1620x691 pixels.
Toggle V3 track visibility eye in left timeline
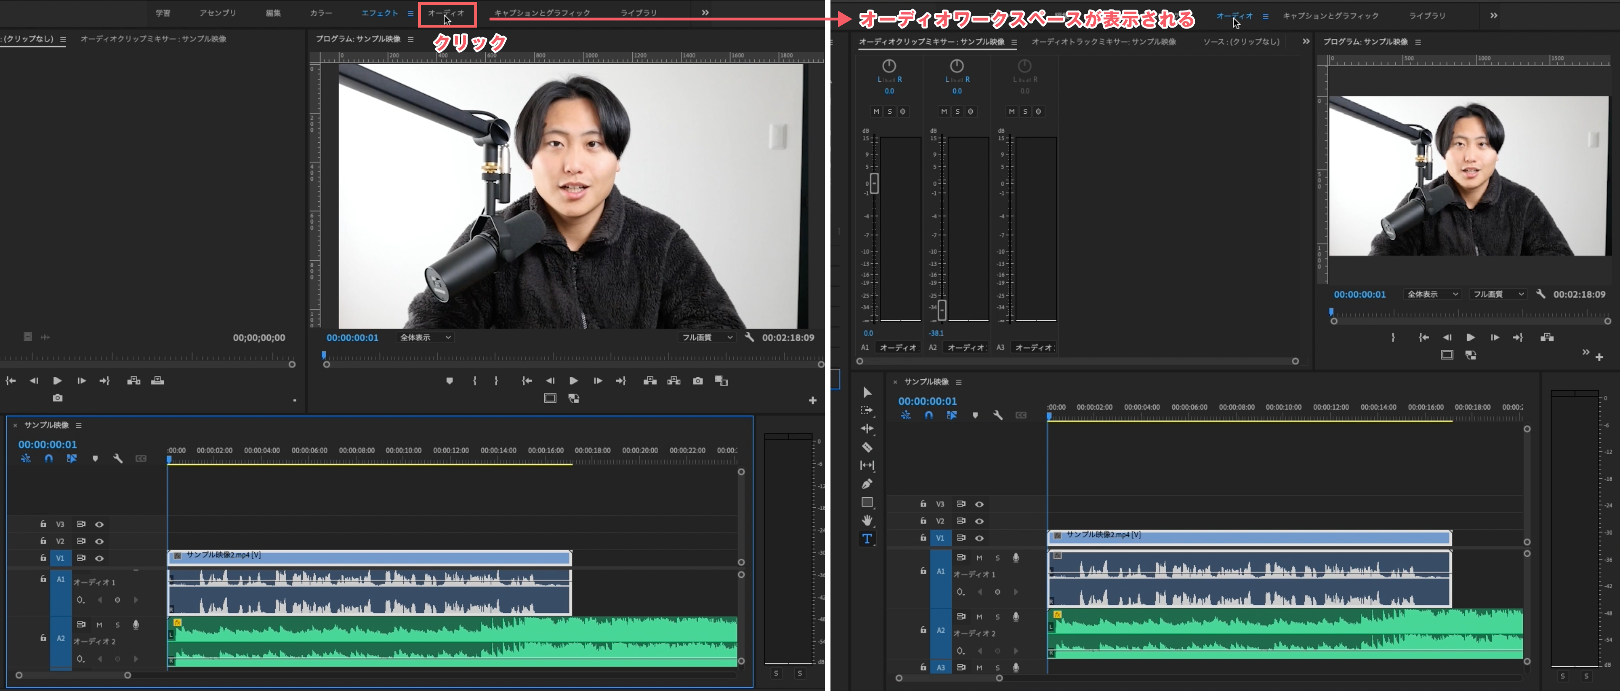pyautogui.click(x=100, y=524)
